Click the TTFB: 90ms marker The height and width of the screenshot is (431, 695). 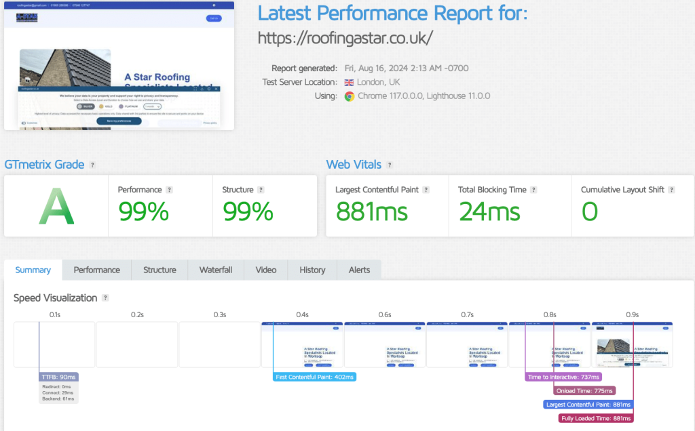pyautogui.click(x=58, y=377)
